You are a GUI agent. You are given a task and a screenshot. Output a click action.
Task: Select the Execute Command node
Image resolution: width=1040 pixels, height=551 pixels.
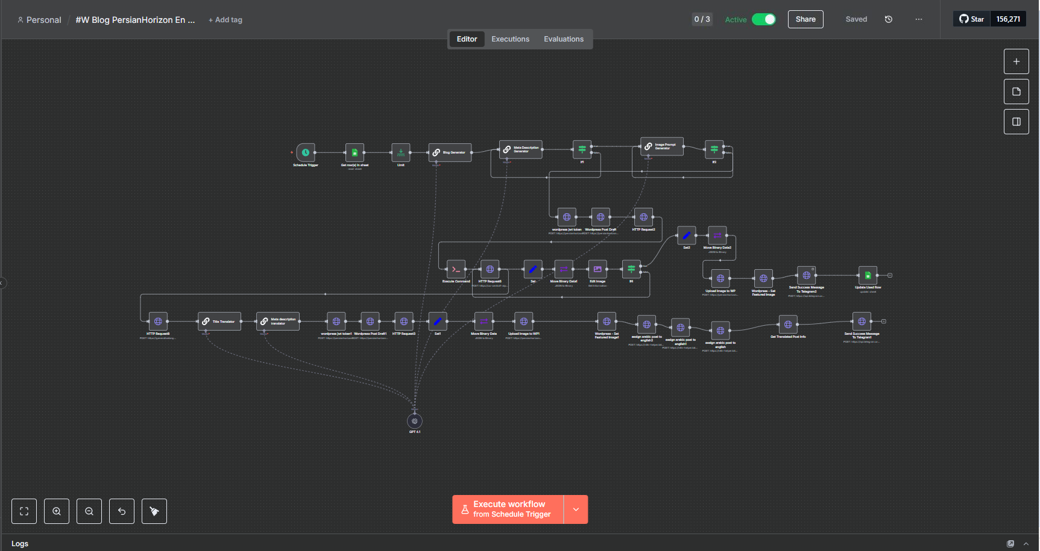455,269
